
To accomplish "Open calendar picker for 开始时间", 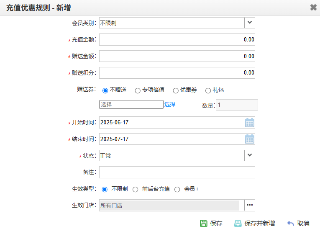I will 249,123.
